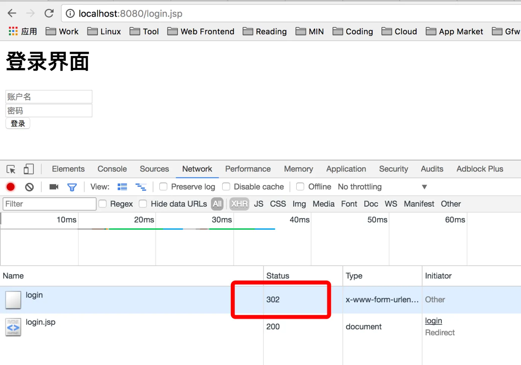Viewport: 521px width, 365px height.
Task: Select the inspect element cursor icon
Action: [x=11, y=169]
